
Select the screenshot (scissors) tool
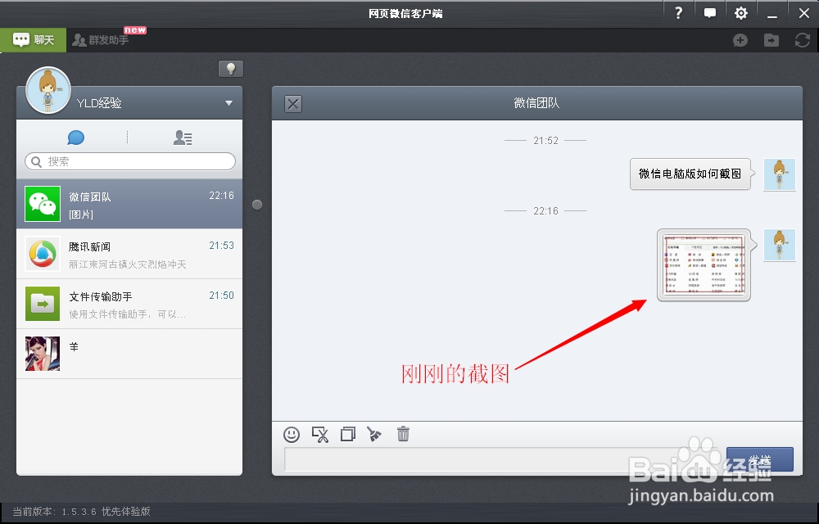(x=320, y=434)
